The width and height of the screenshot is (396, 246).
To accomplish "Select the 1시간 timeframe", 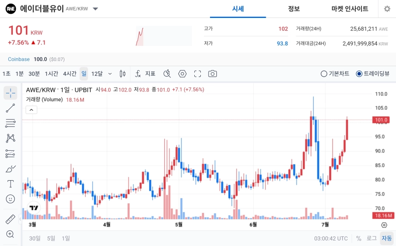I will click(52, 74).
